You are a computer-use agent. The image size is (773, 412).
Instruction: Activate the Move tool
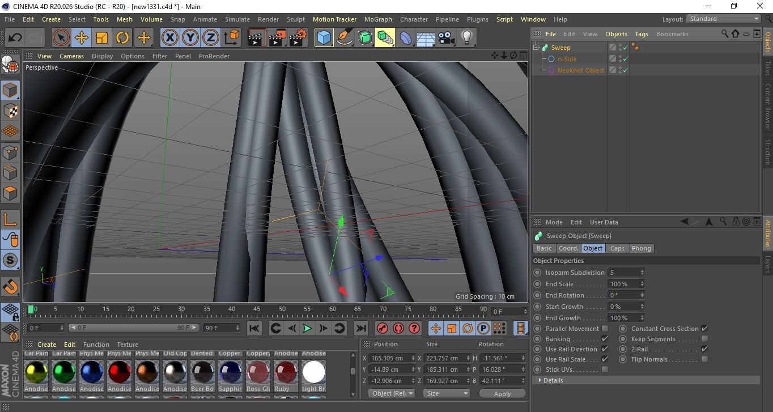(82, 38)
